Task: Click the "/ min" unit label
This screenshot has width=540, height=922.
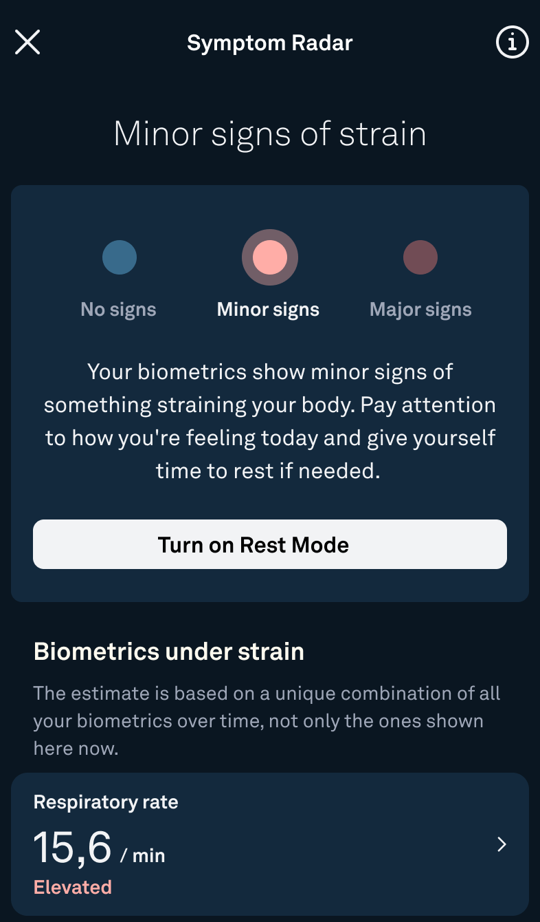Action: coord(143,856)
